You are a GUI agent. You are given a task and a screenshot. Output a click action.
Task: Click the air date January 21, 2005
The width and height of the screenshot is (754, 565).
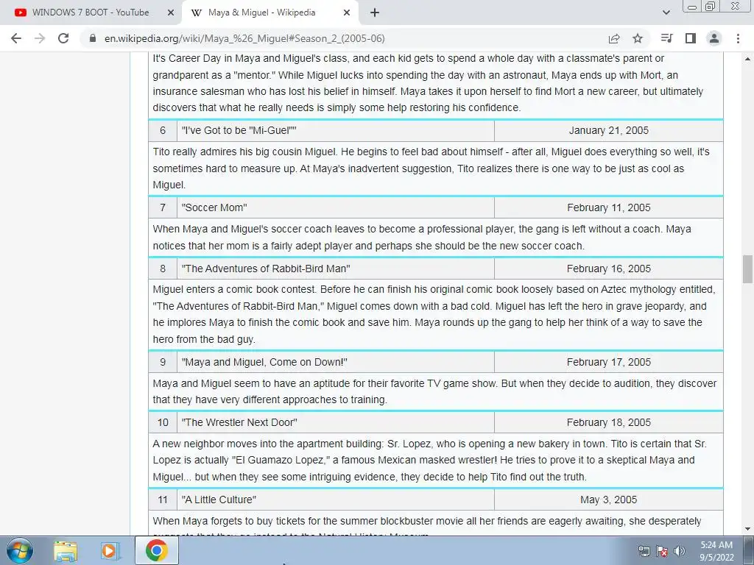pos(609,131)
